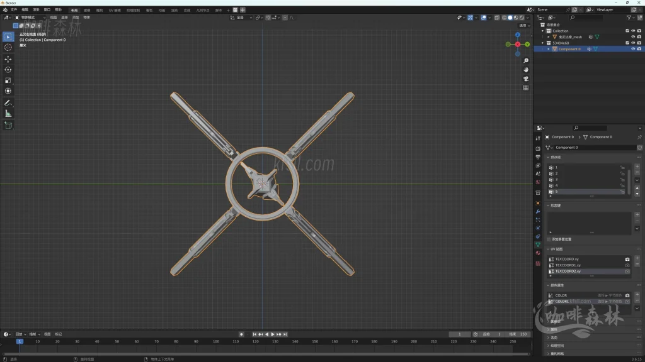The image size is (645, 362).
Task: Hide Component 0 using eye icon
Action: click(x=633, y=49)
